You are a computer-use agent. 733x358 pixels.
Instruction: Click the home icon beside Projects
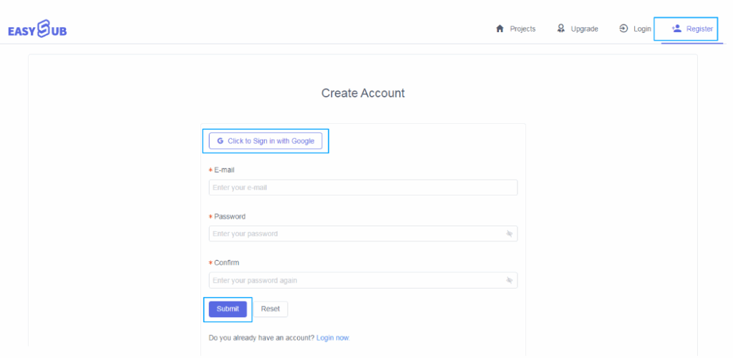coord(500,29)
